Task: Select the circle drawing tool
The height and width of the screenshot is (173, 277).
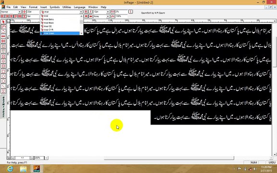Action: (x=3, y=76)
